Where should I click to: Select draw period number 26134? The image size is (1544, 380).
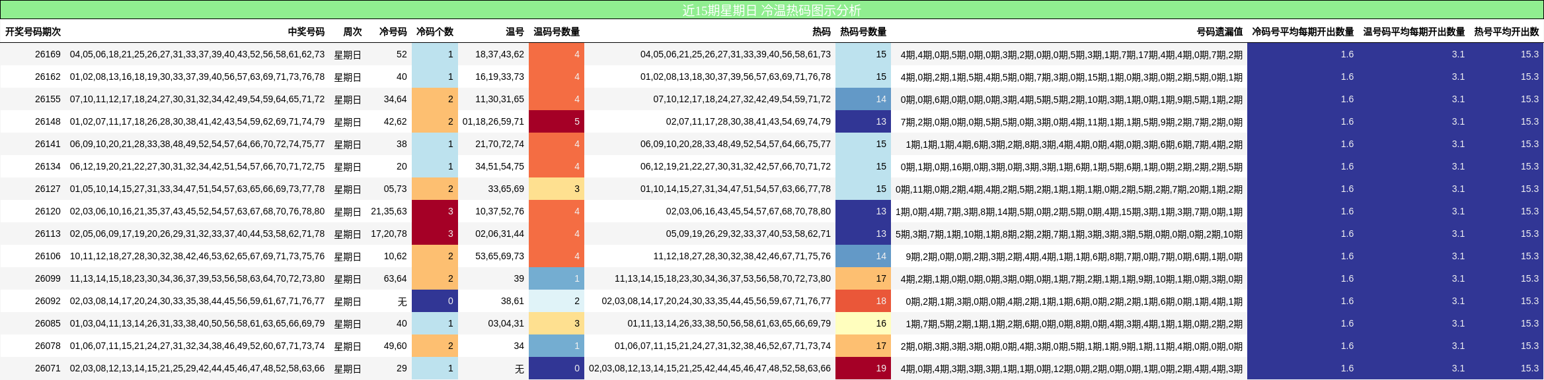click(x=48, y=166)
